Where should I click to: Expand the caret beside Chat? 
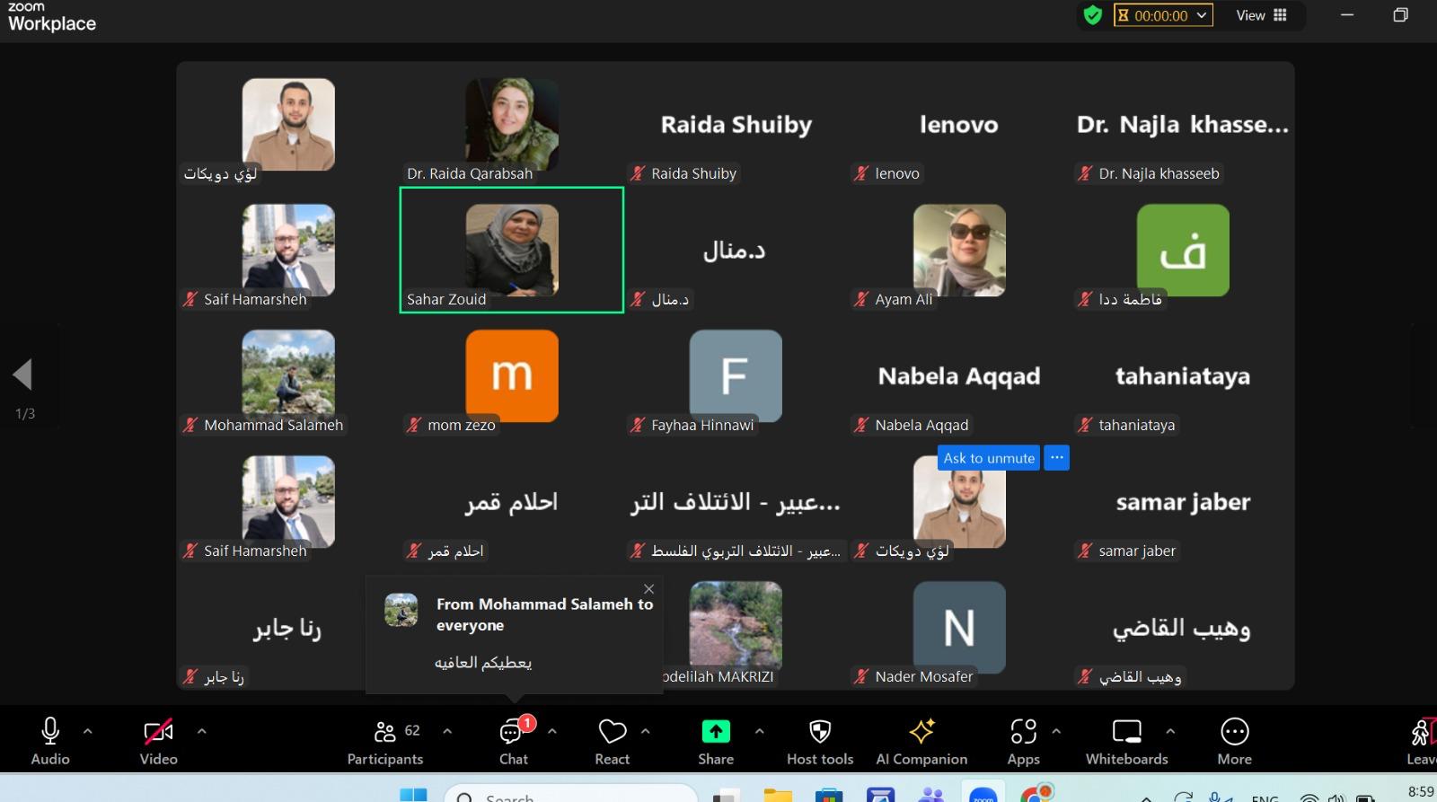(551, 731)
